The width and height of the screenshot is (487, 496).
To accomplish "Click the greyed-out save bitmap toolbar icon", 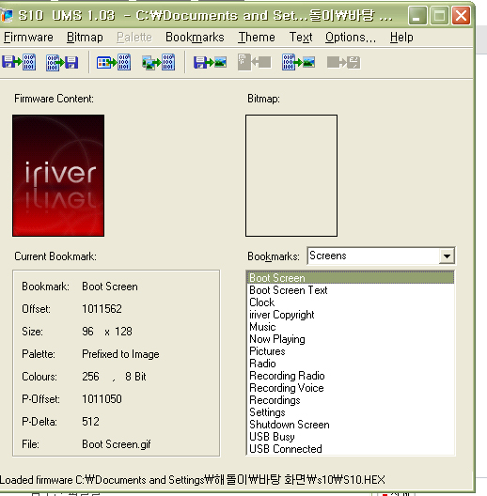I will (x=343, y=62).
